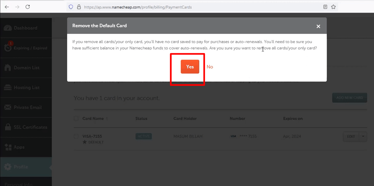Bookmark this page with the star icon
This screenshot has height=186, width=374.
(333, 7)
